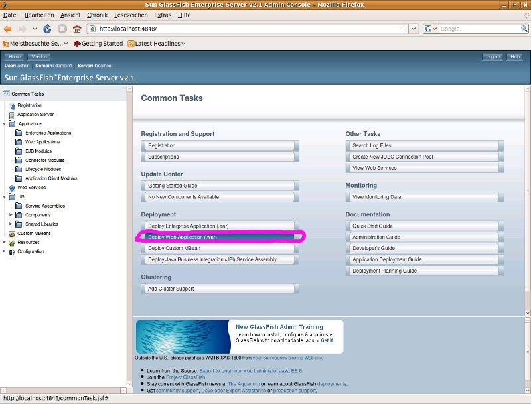Viewport: 531px width, 404px height.
Task: Click Deploy Web Application (.war) button
Action: tap(219, 237)
